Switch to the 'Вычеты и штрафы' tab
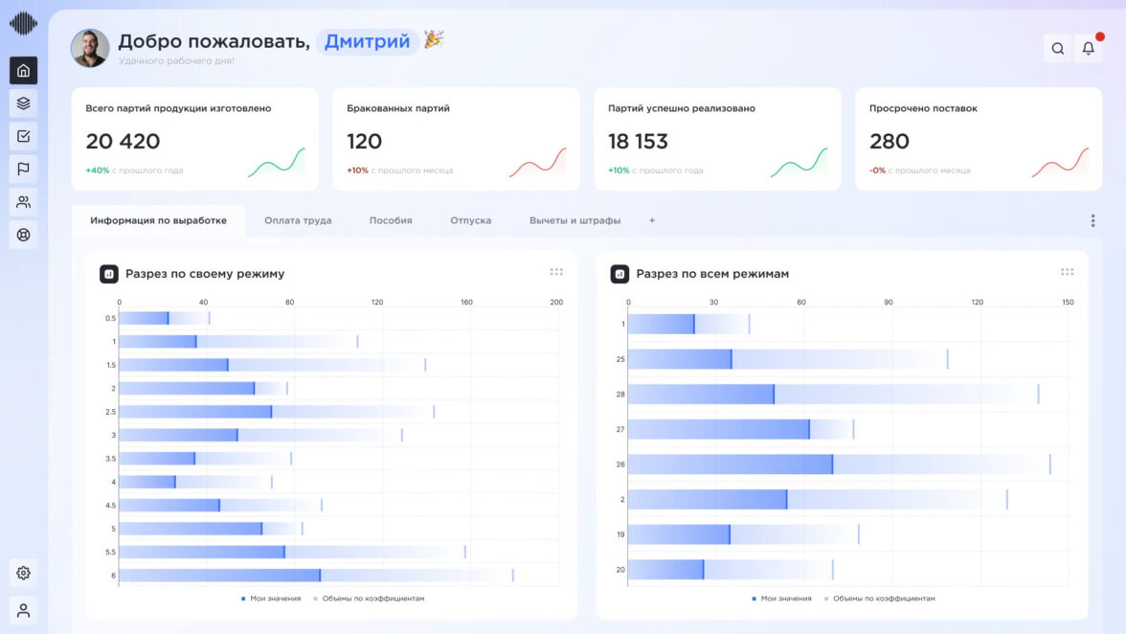Screen dimensions: 1126x634 click(x=574, y=220)
